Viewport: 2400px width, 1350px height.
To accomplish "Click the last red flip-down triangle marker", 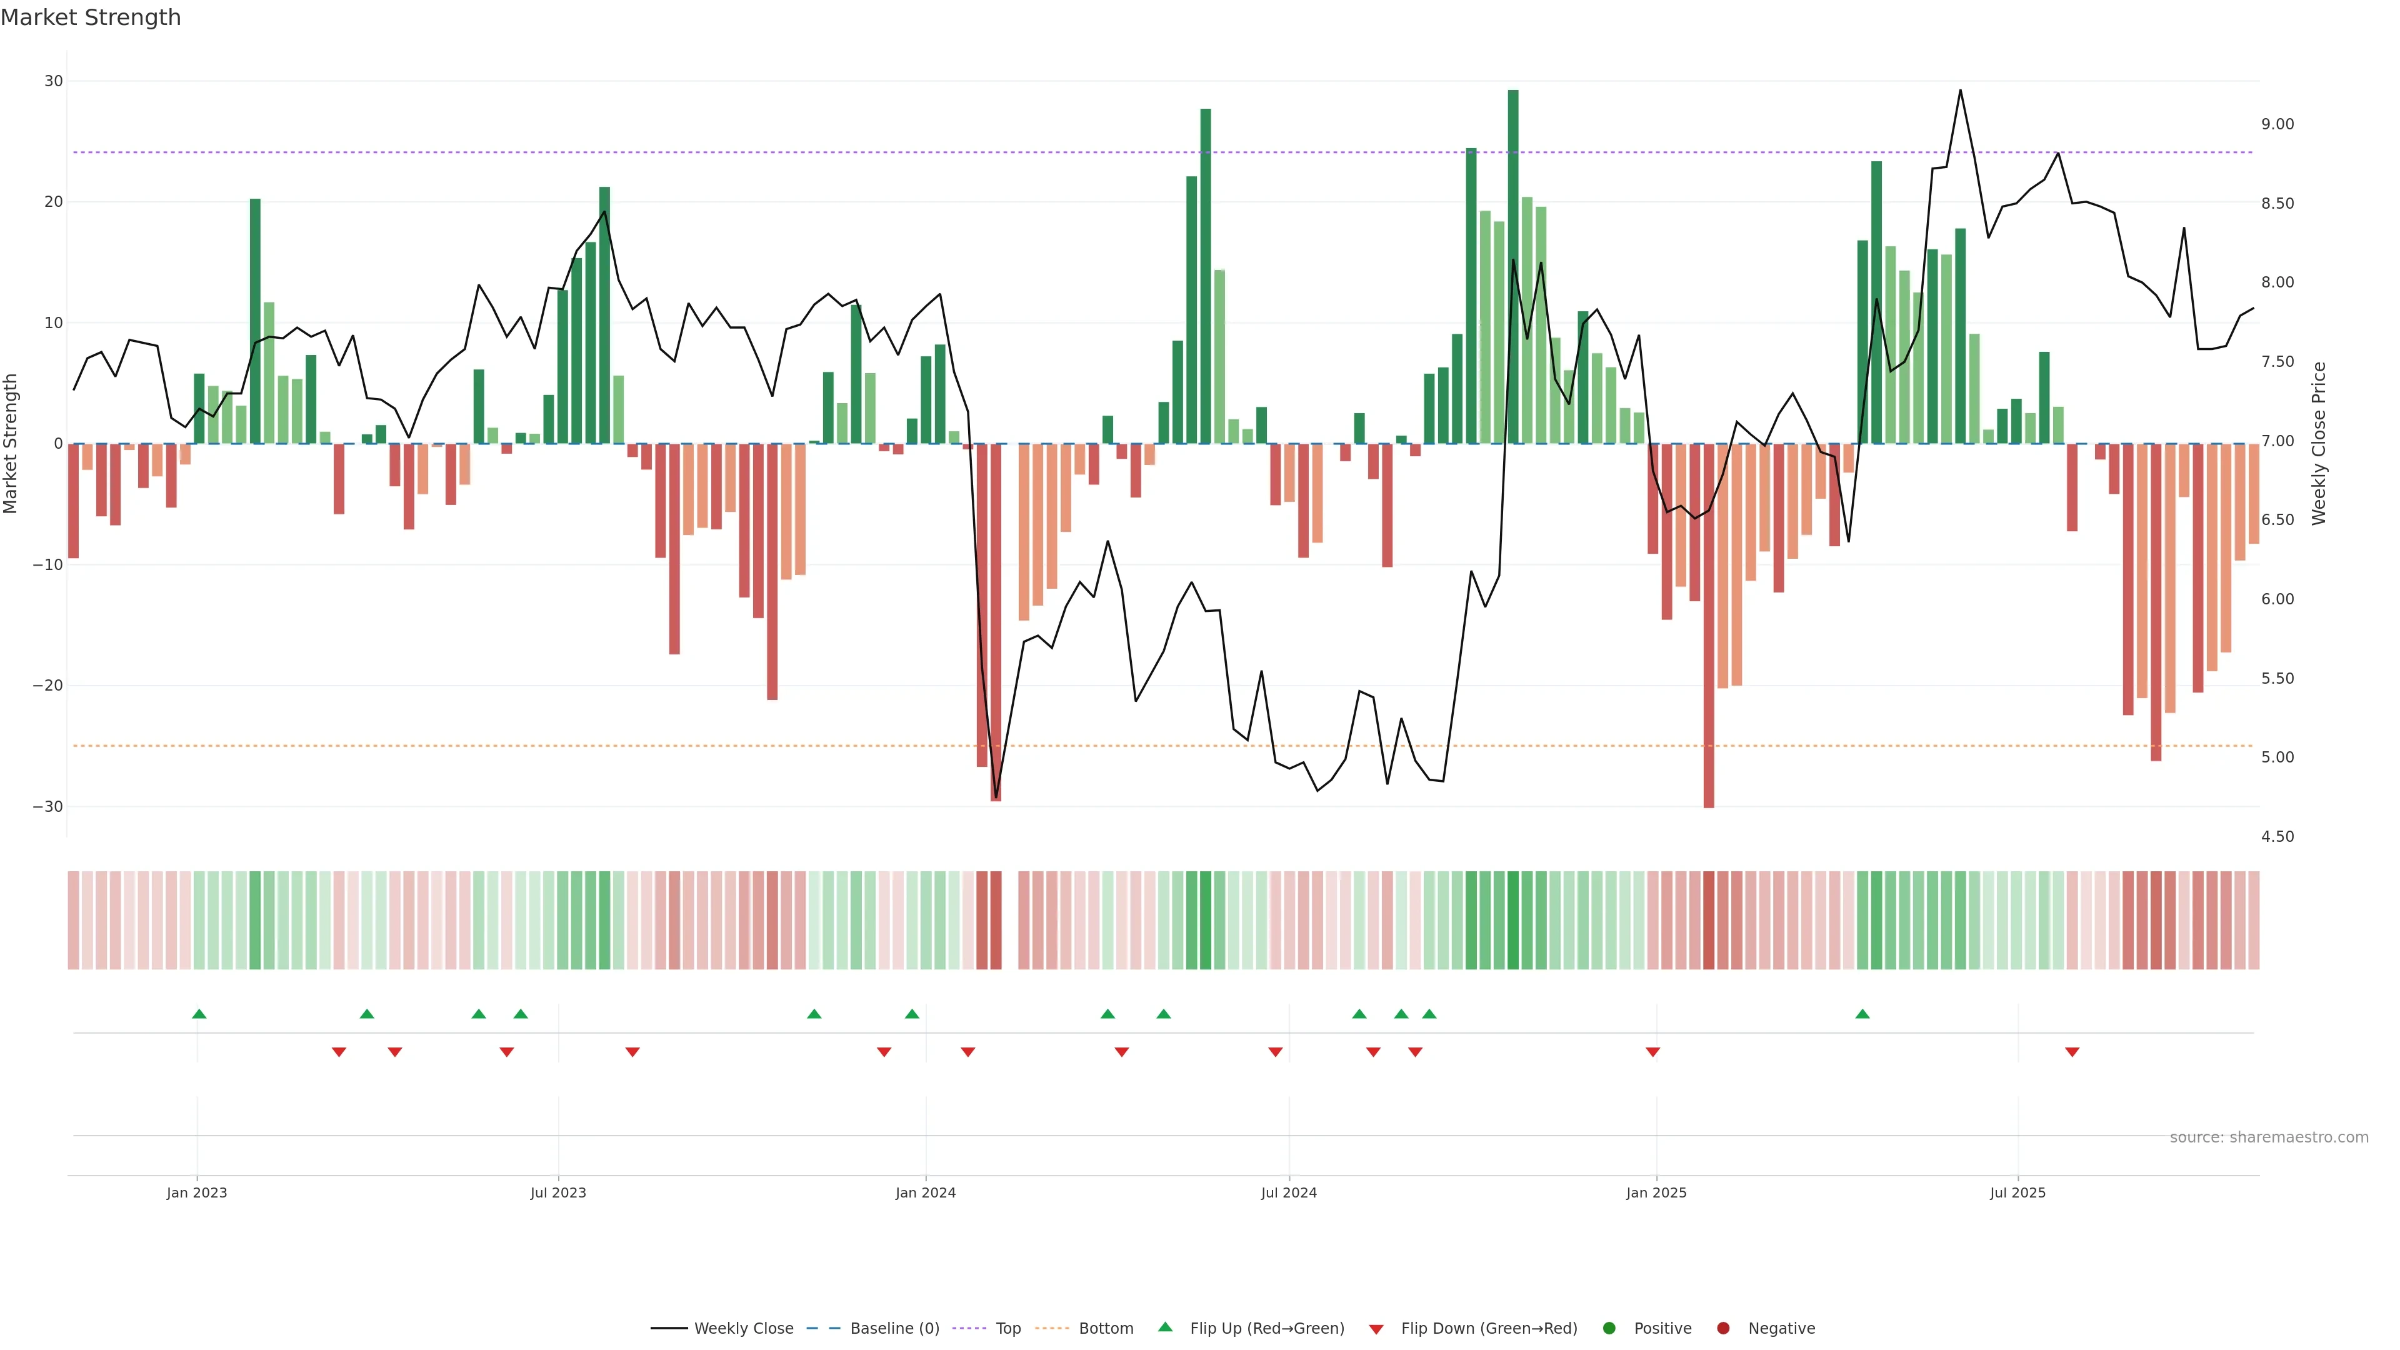I will (2072, 1052).
